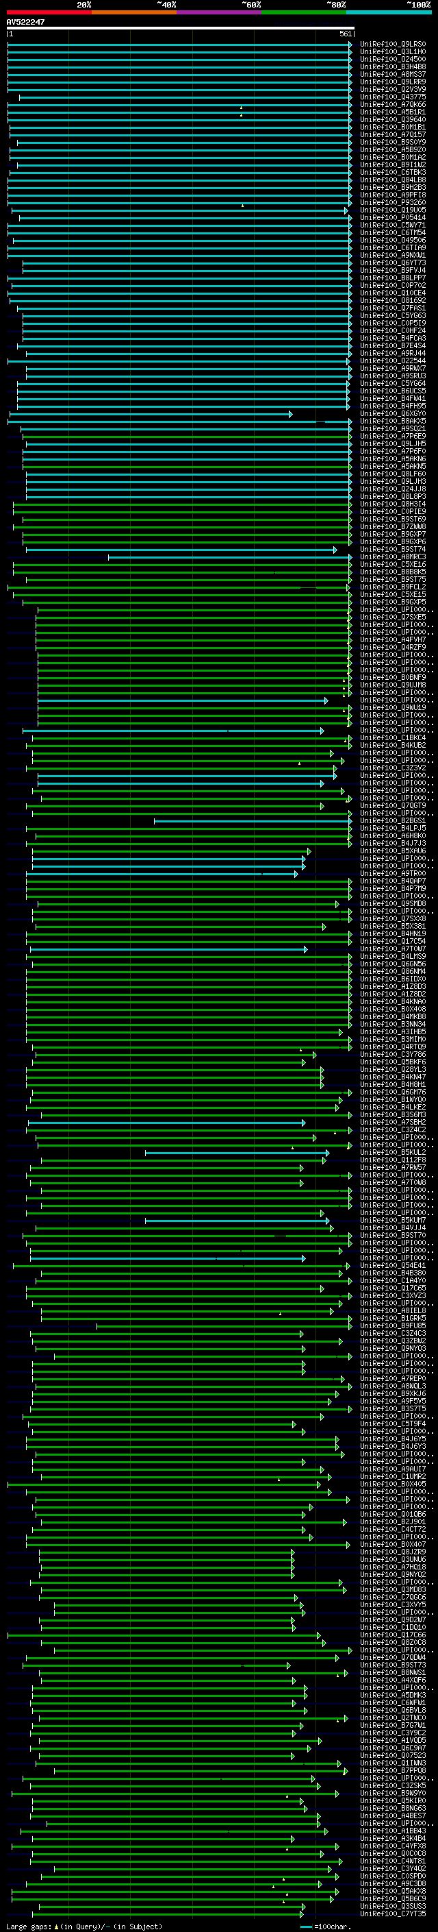Open hit UniRef100_Q9SMD8

(393, 904)
